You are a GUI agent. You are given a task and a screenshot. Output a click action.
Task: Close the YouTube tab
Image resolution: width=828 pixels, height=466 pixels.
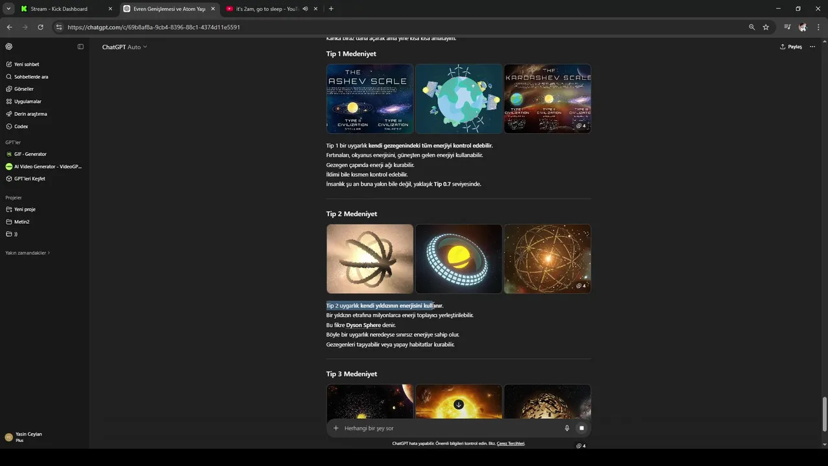tap(316, 9)
